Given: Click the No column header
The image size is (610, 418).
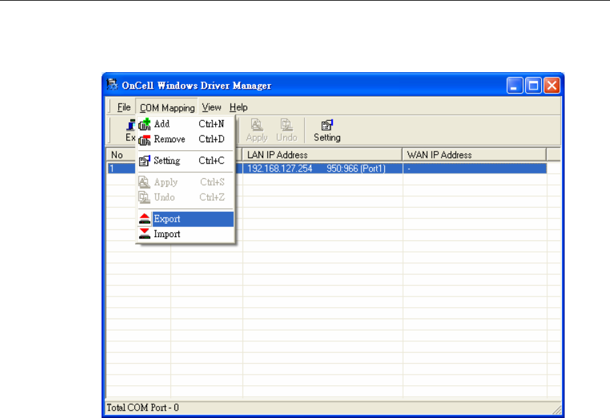Looking at the screenshot, I should [x=122, y=155].
